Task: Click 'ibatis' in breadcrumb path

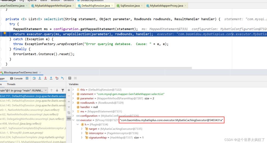Action: 44,1
